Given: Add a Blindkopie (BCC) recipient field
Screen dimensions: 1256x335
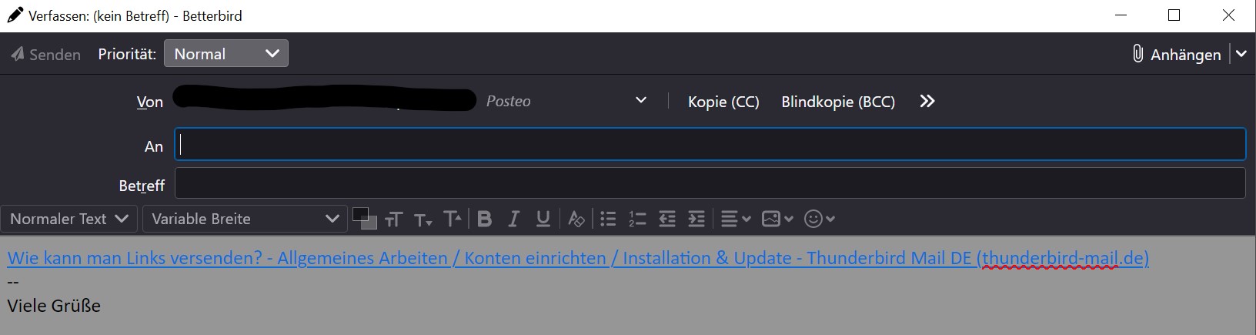Looking at the screenshot, I should [x=838, y=102].
